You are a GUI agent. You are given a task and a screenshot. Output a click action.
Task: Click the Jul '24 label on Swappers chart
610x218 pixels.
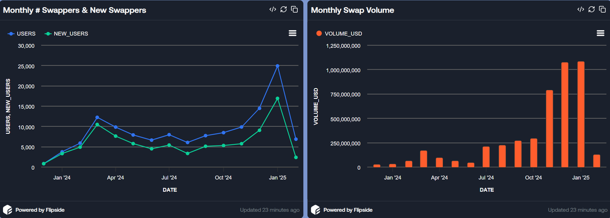(x=169, y=178)
